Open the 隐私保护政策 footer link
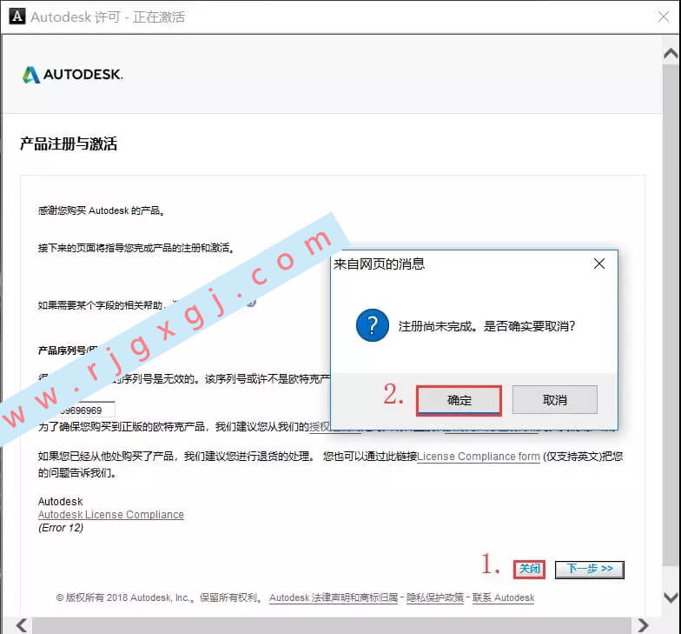The width and height of the screenshot is (681, 634). click(x=435, y=598)
